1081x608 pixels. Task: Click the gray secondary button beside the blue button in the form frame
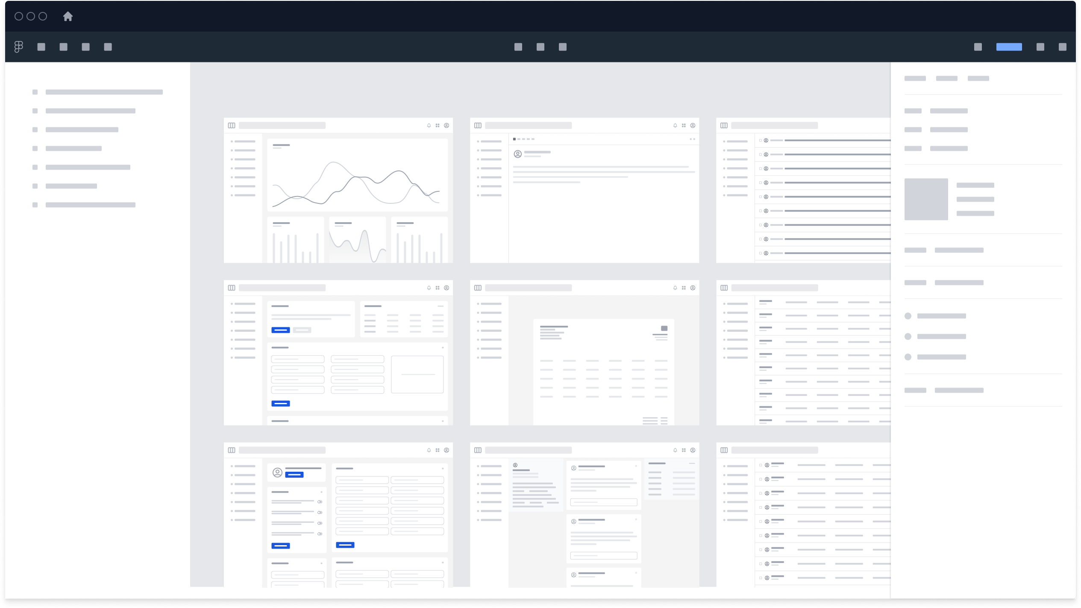pos(302,330)
